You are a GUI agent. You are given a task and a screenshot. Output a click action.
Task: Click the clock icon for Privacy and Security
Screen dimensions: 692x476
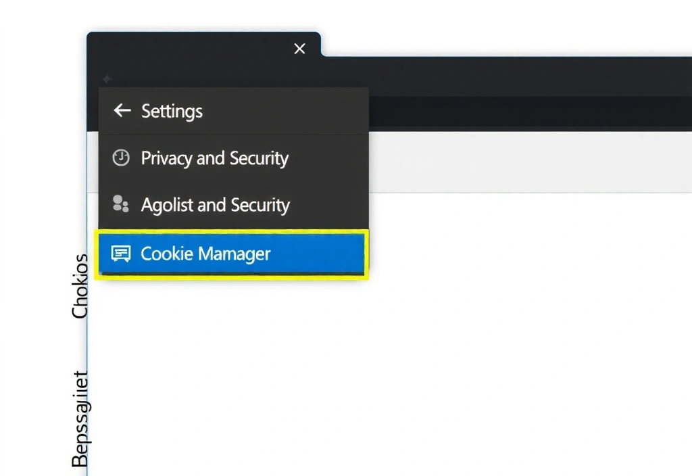click(x=120, y=158)
